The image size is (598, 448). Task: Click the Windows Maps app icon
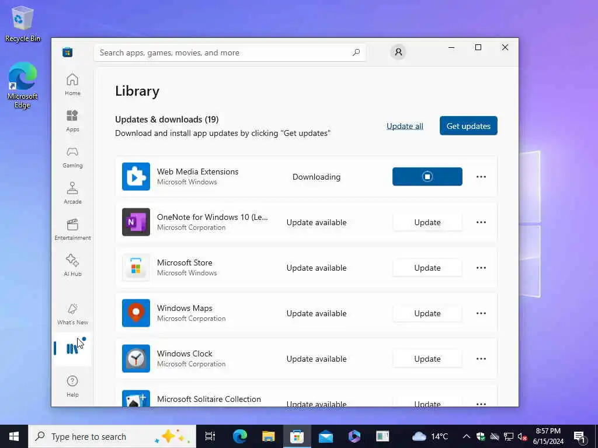coord(135,313)
